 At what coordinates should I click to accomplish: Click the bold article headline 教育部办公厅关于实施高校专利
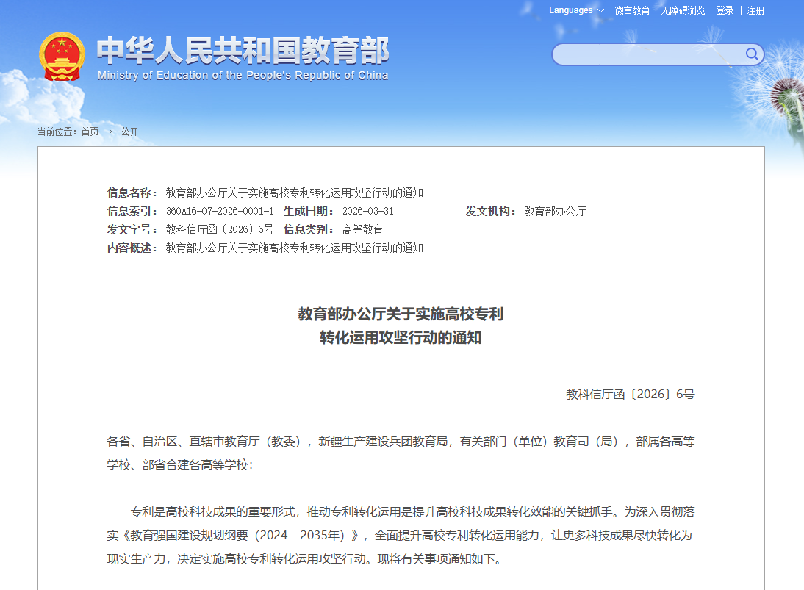click(x=401, y=314)
